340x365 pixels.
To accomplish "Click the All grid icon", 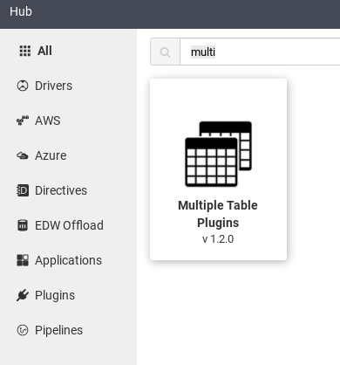I will [25, 51].
